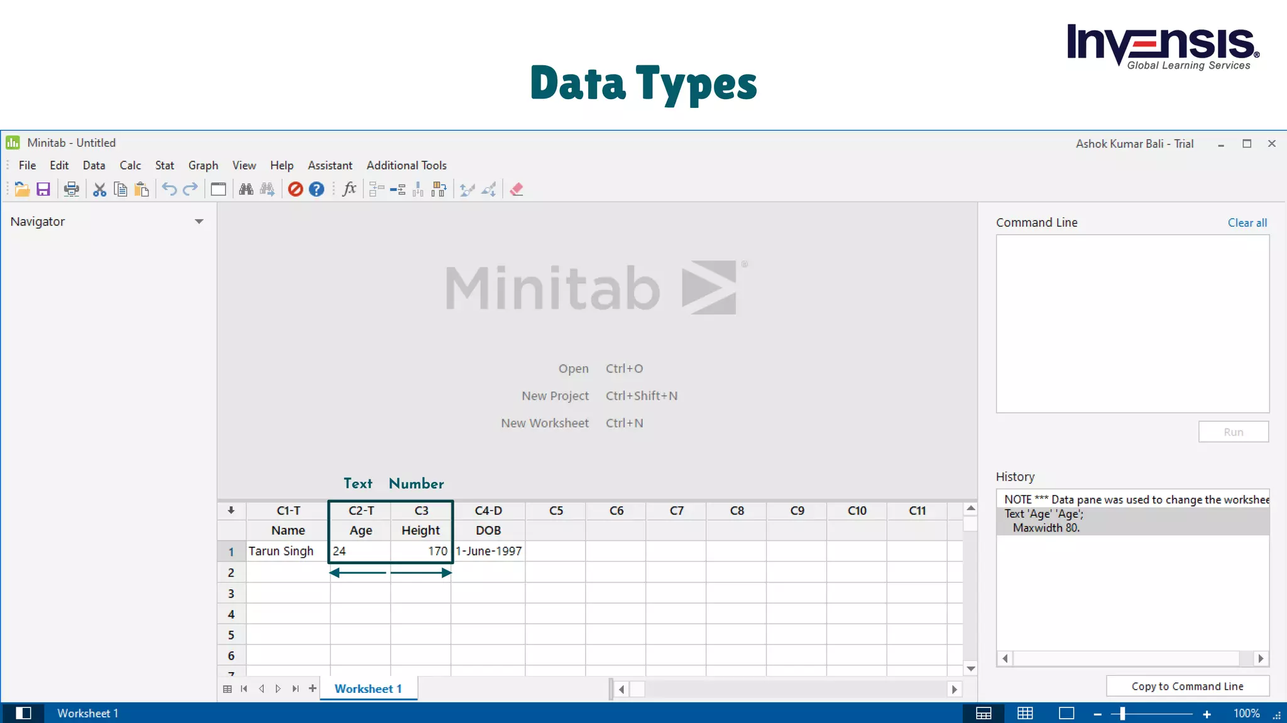Click the eraser clear icon

coord(517,190)
